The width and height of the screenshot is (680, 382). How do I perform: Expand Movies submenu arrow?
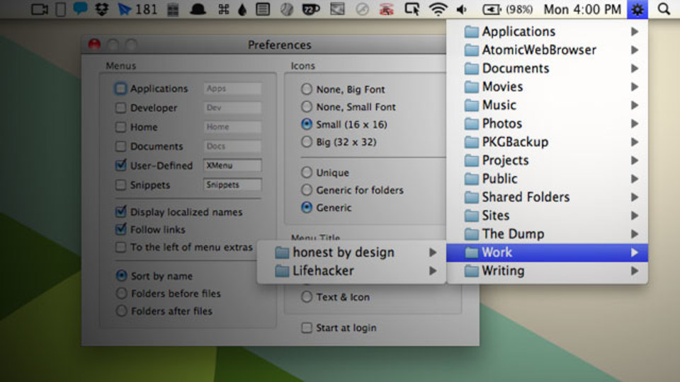635,87
